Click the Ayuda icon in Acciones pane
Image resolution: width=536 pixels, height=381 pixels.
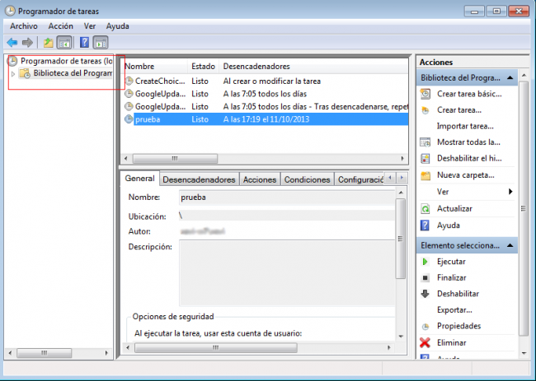click(425, 225)
